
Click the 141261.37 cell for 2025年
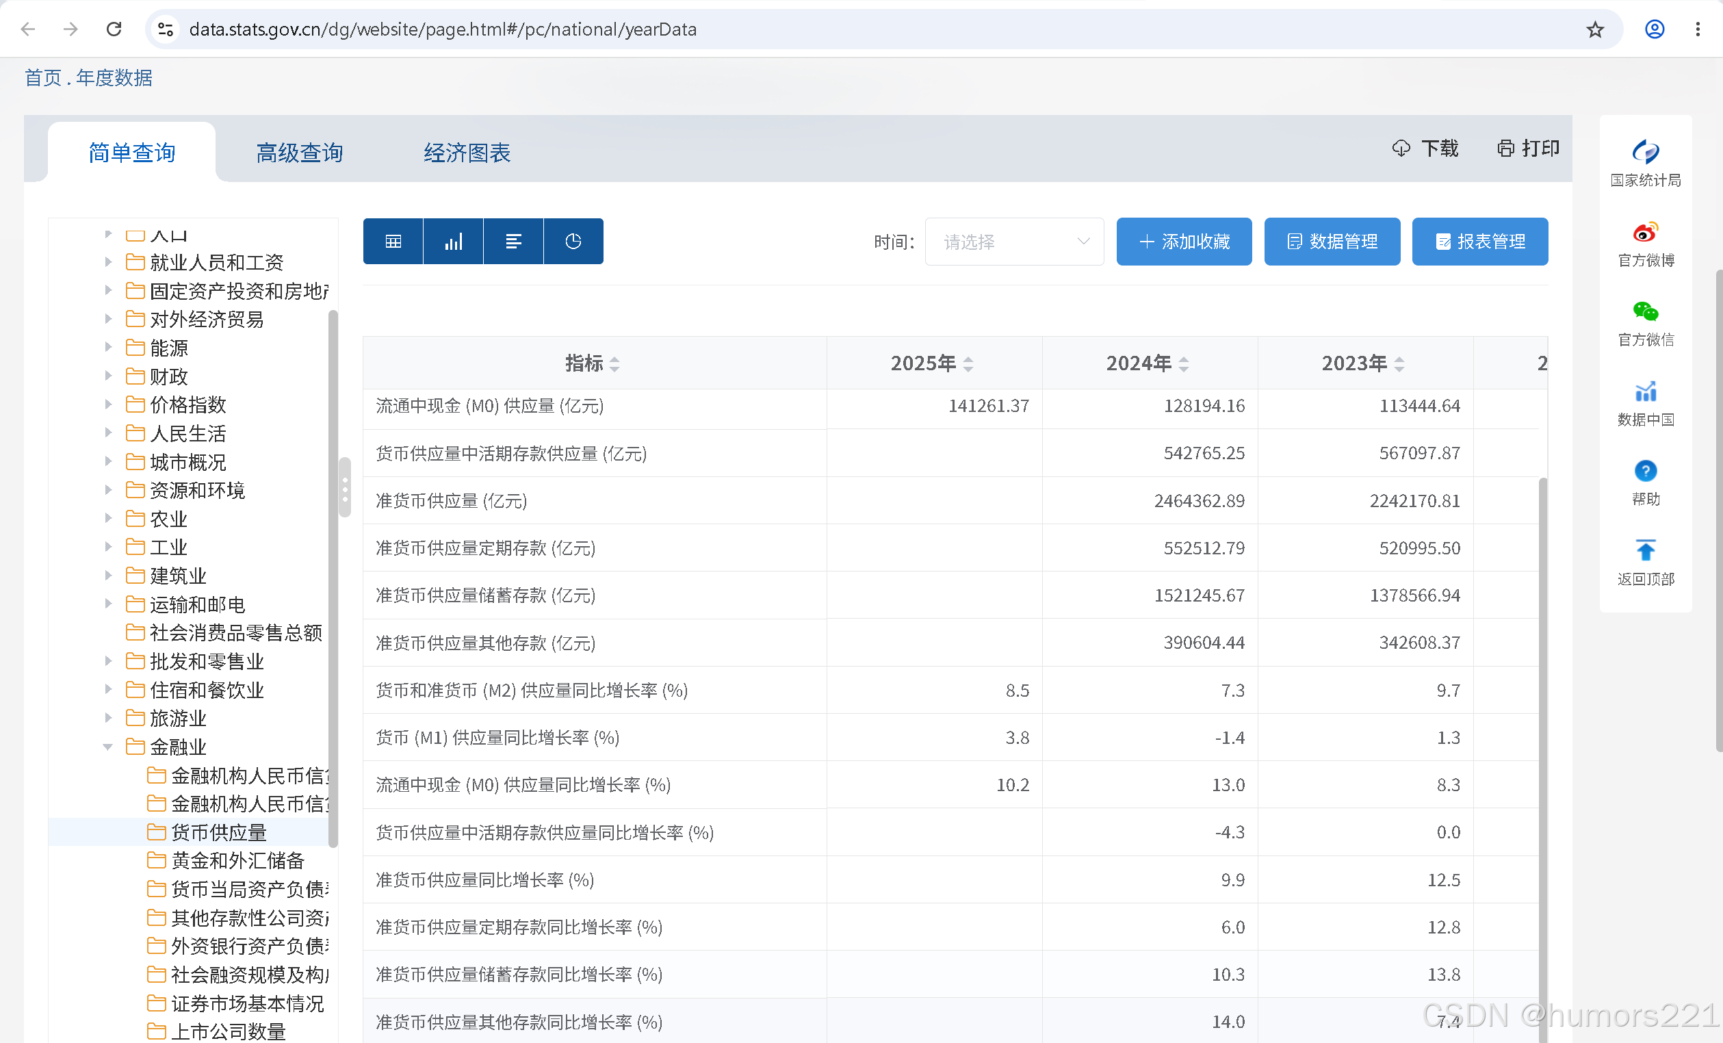click(x=989, y=406)
